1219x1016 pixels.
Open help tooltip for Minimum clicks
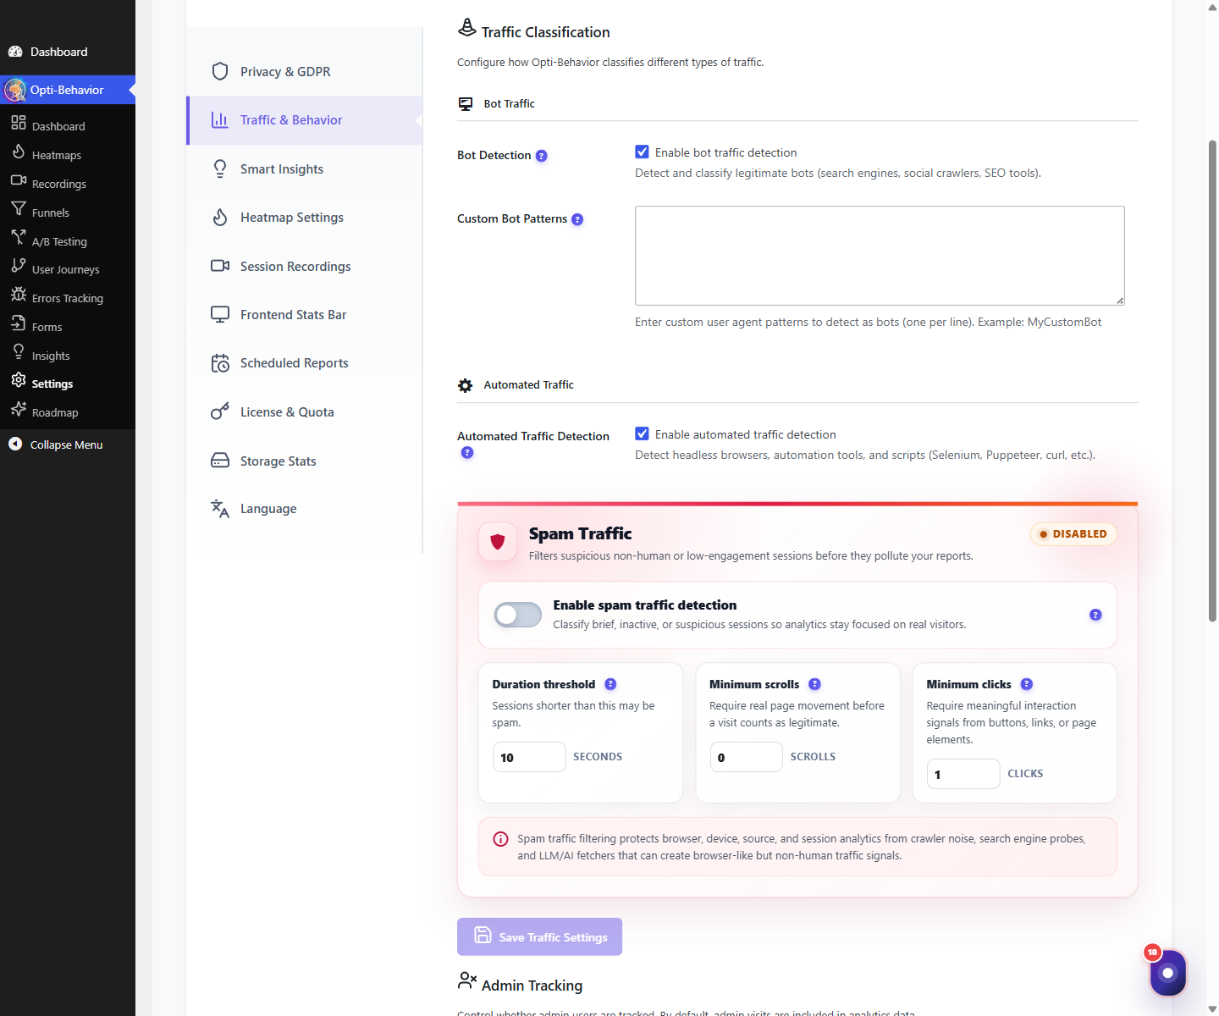[x=1027, y=684]
